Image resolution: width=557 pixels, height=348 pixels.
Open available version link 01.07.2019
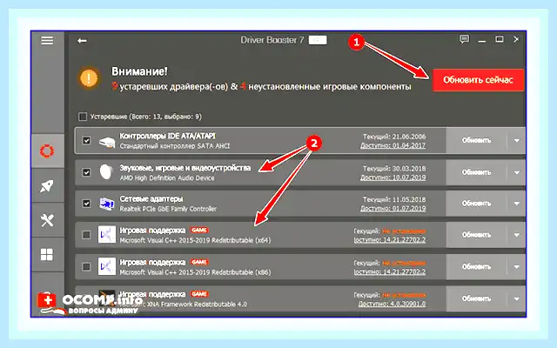point(393,209)
